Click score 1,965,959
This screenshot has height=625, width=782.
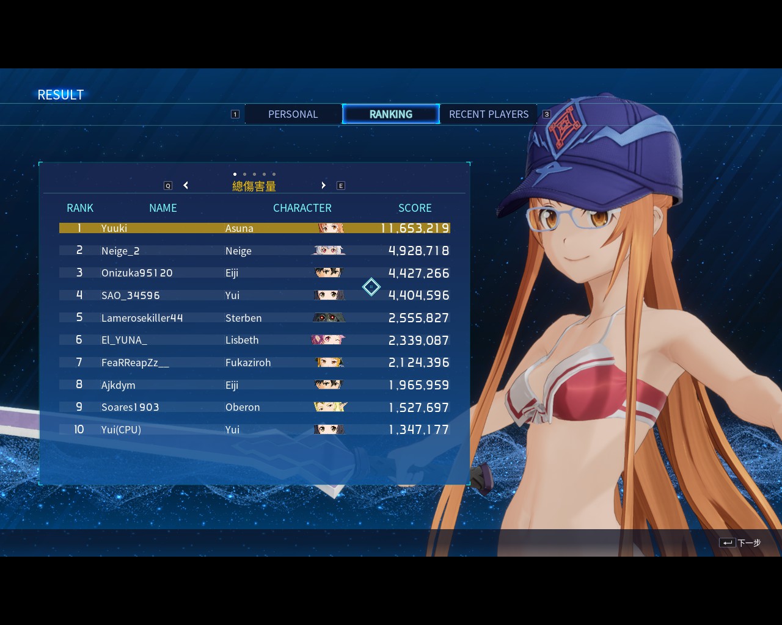pos(419,385)
